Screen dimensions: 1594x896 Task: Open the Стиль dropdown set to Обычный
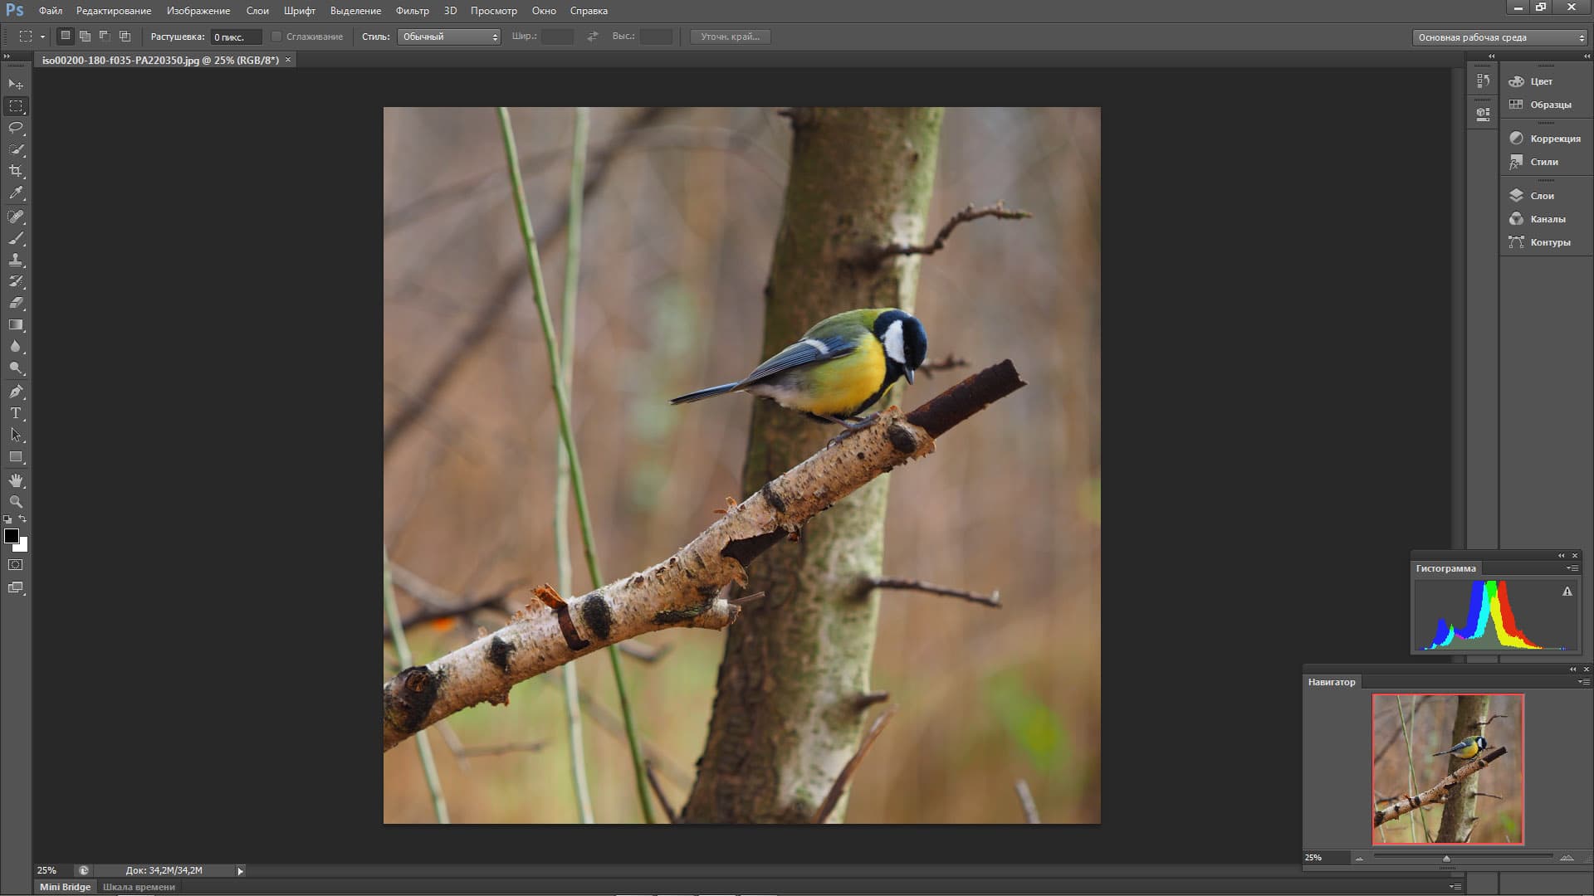point(449,37)
